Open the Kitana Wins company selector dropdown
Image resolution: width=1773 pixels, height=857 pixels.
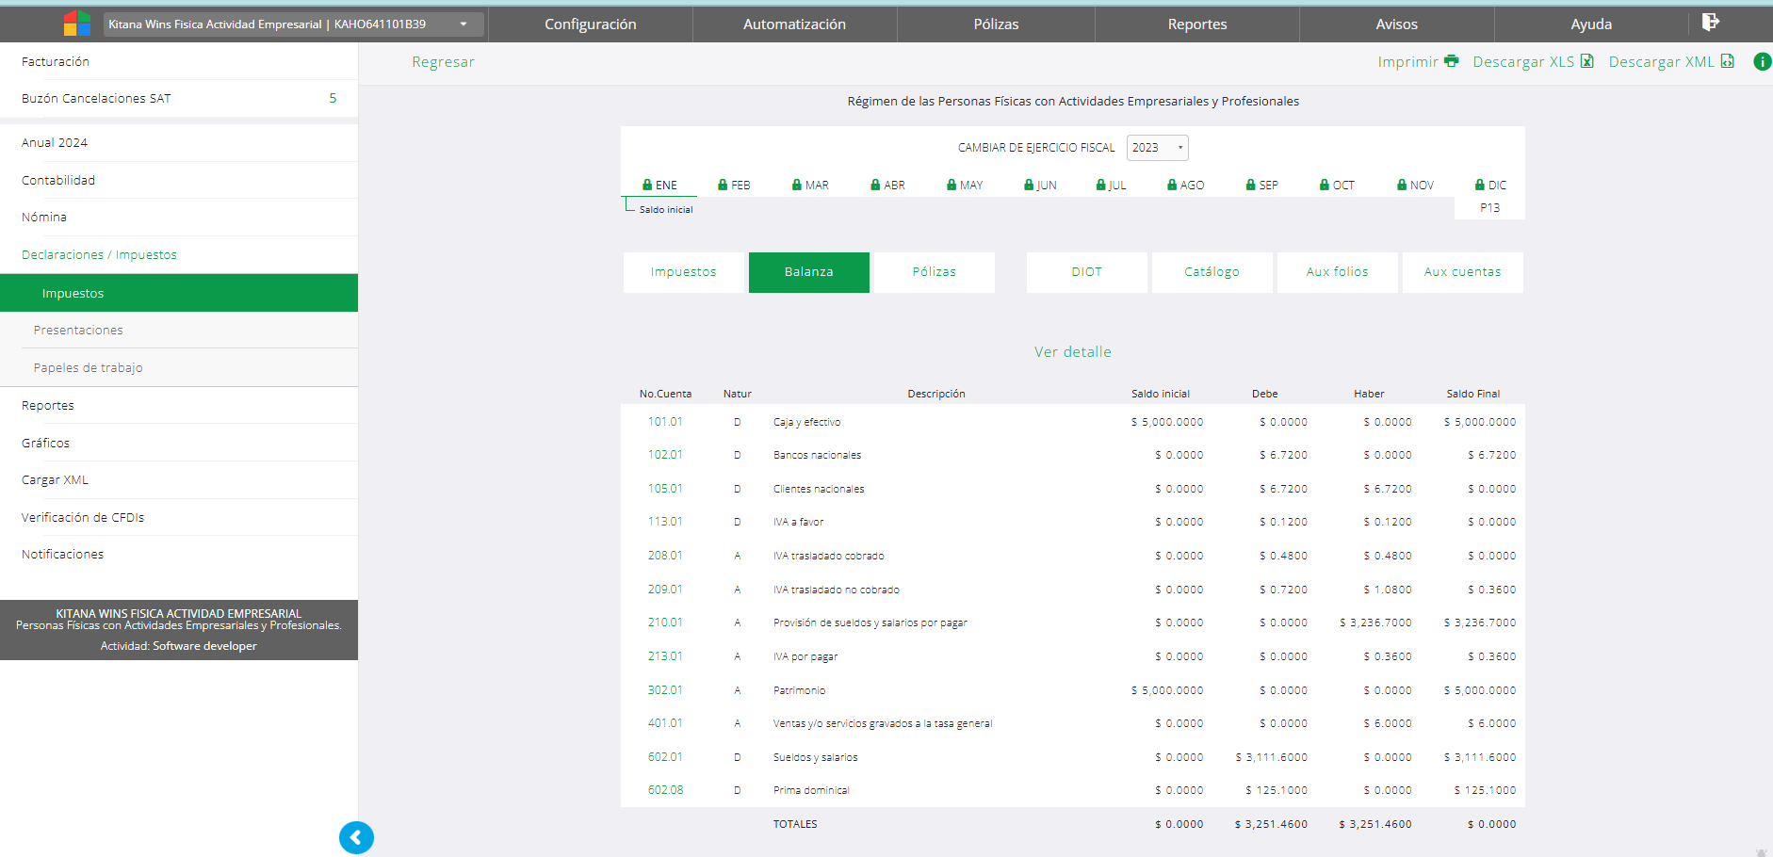[293, 24]
